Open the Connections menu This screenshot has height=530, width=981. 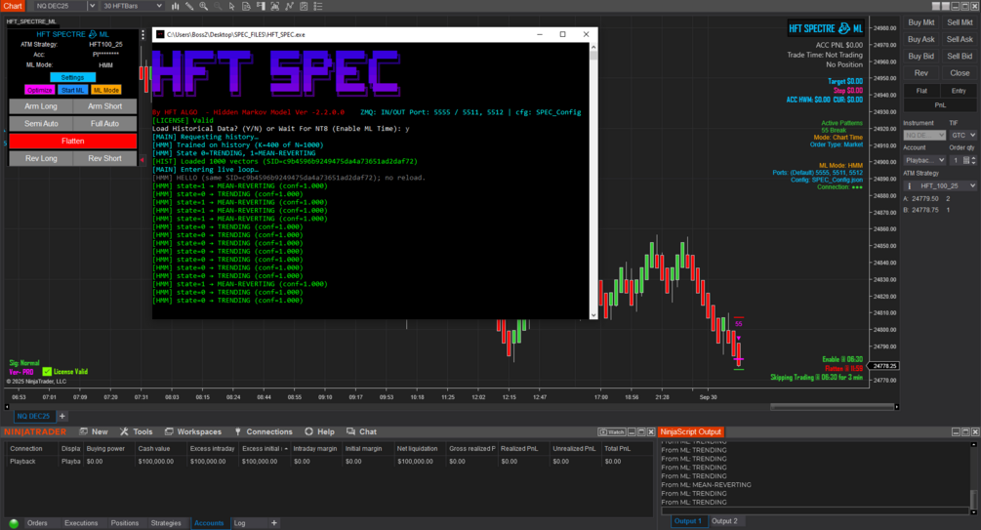point(264,431)
